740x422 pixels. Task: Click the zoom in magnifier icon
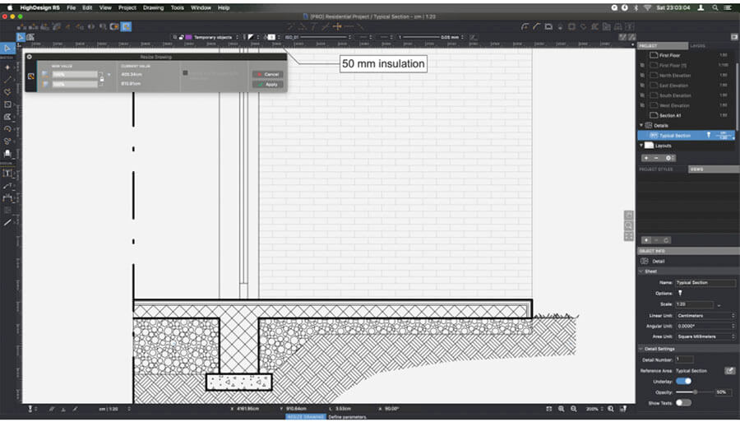pyautogui.click(x=573, y=408)
